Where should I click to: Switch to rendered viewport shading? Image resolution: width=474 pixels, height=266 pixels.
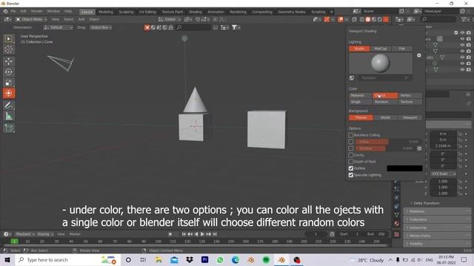coord(380,19)
